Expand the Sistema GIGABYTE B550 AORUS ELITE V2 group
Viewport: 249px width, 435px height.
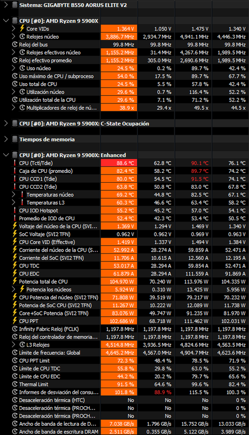6,5
